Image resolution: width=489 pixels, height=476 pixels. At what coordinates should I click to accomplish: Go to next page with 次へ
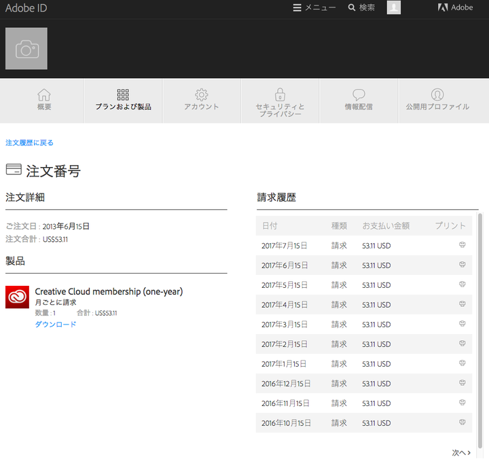(x=461, y=453)
